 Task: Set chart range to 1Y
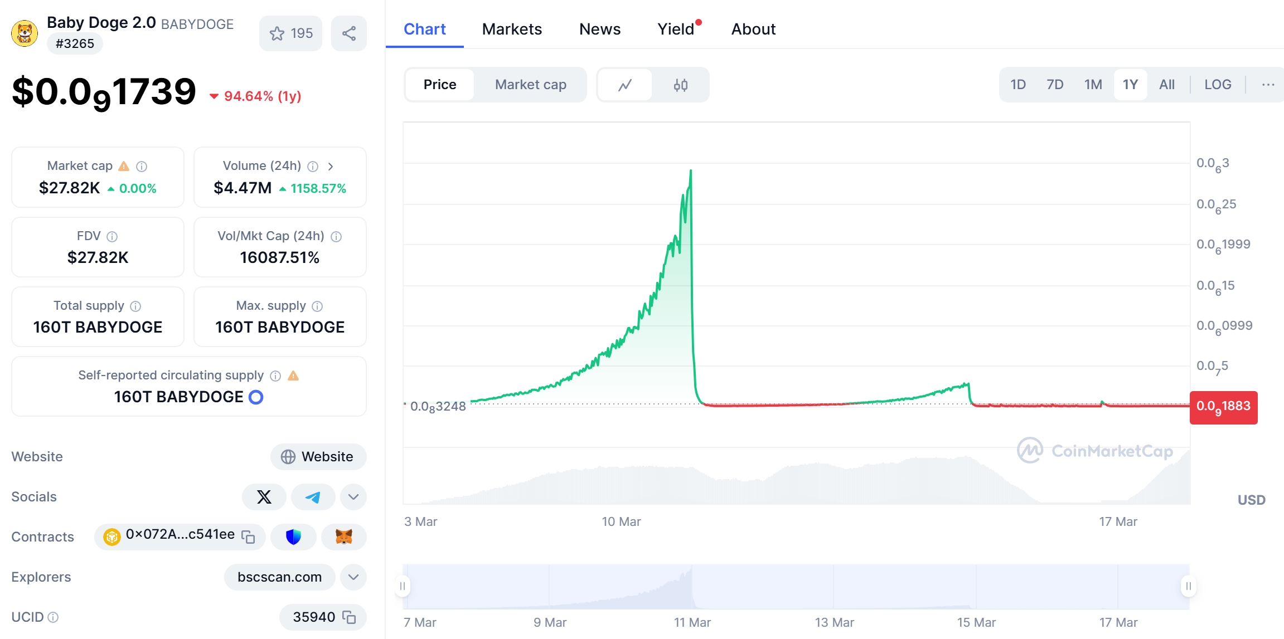[x=1130, y=85]
